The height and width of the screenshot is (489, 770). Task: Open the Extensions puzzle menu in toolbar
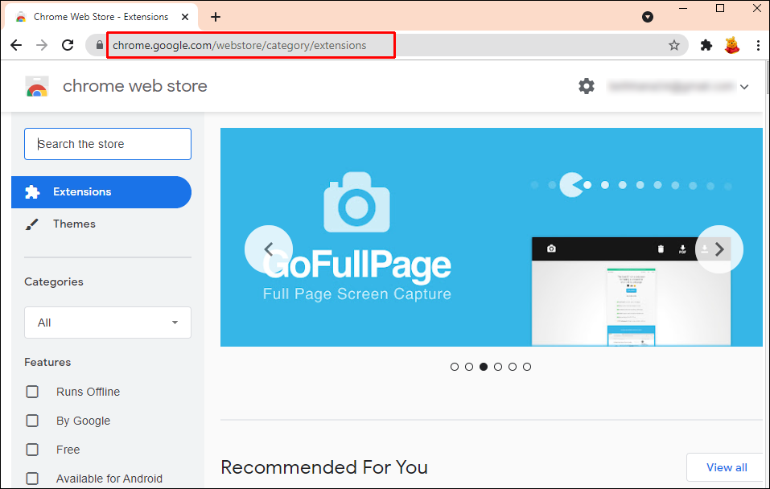click(x=706, y=45)
